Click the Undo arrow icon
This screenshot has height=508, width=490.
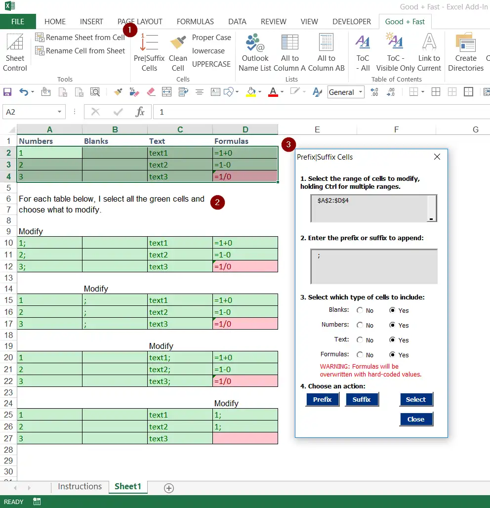23,92
